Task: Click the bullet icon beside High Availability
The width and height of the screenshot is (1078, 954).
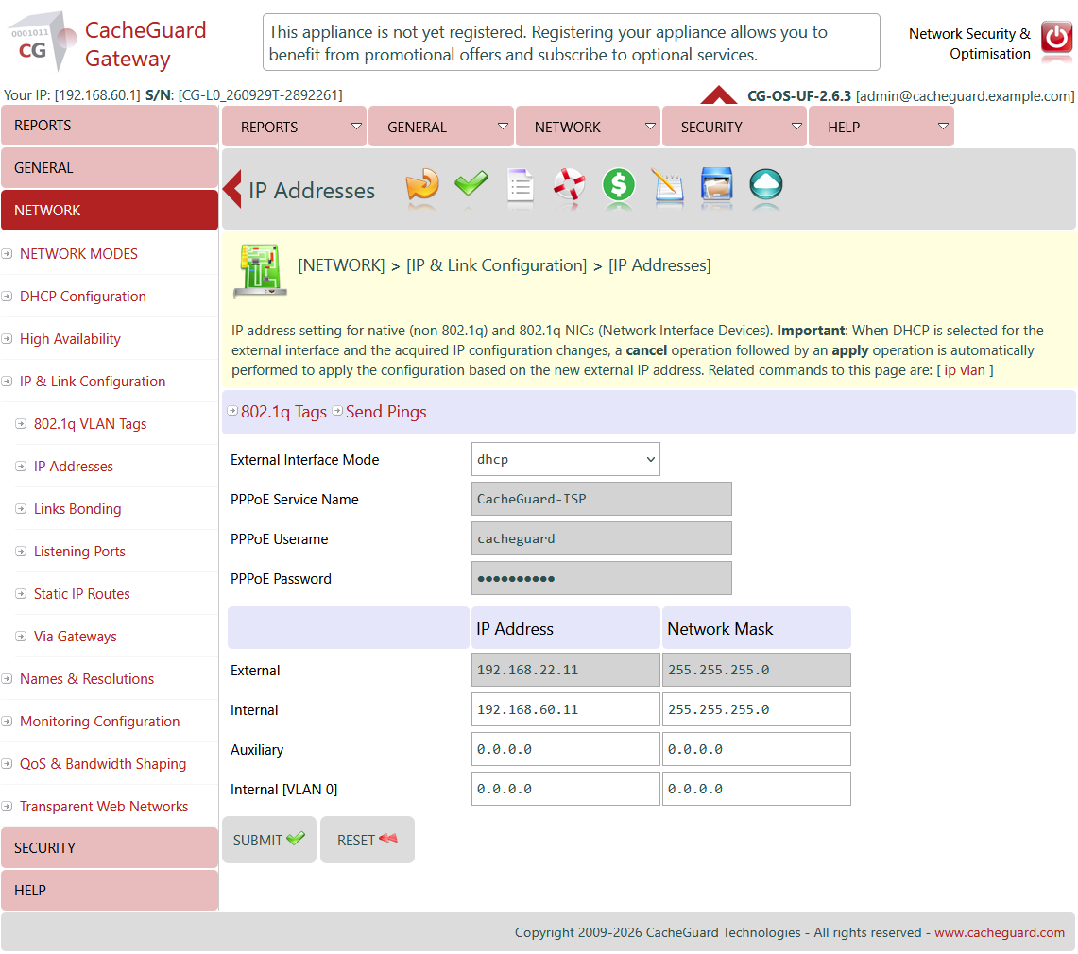Action: (x=7, y=339)
